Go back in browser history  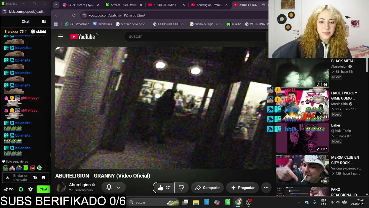click(x=57, y=15)
